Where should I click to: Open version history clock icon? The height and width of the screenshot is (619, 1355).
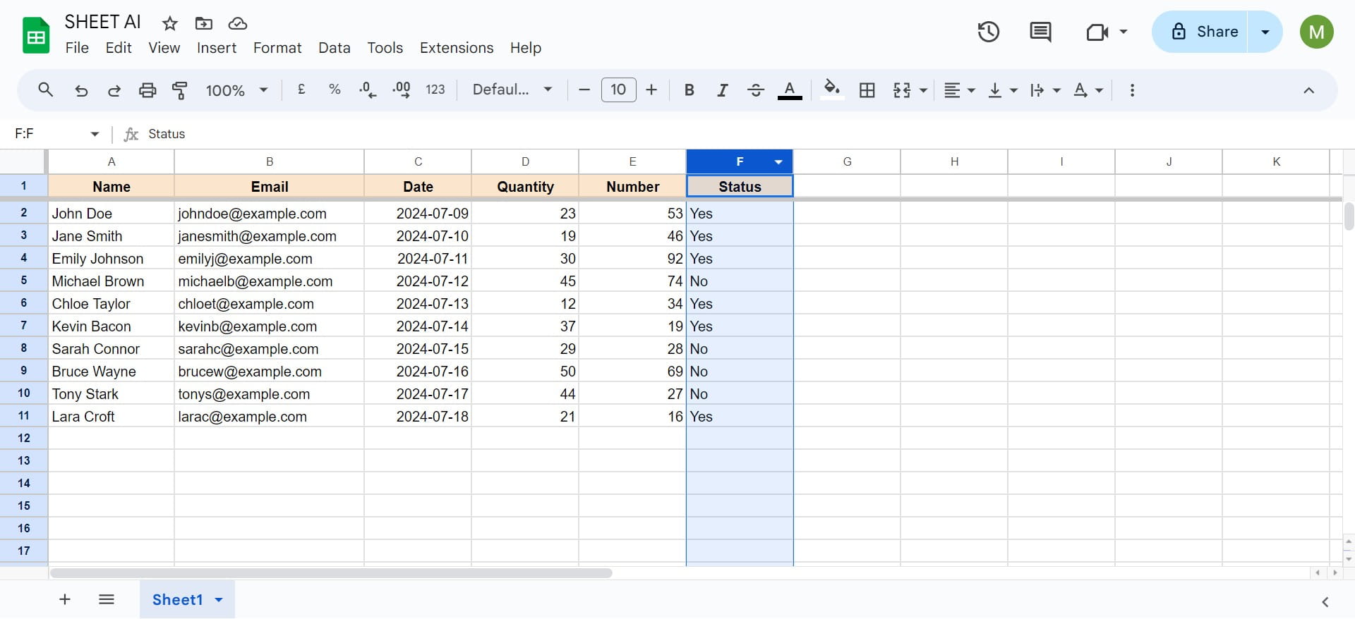click(988, 32)
